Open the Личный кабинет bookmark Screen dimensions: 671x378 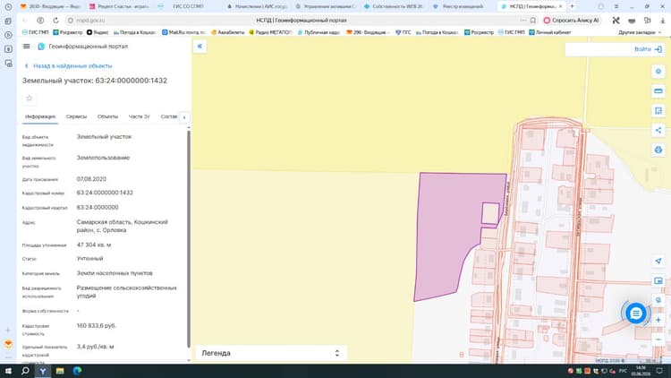click(x=550, y=32)
